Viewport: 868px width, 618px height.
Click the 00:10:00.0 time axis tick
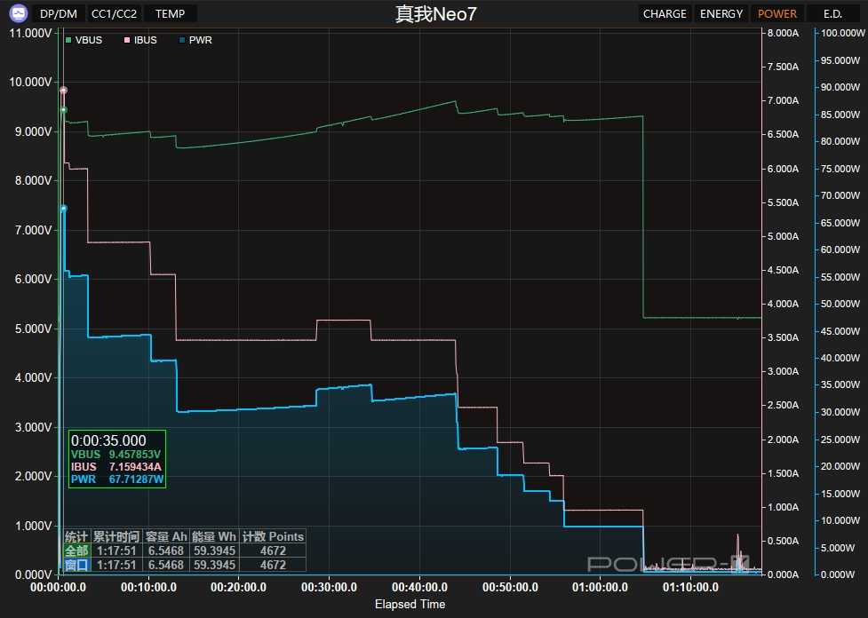pyautogui.click(x=148, y=587)
